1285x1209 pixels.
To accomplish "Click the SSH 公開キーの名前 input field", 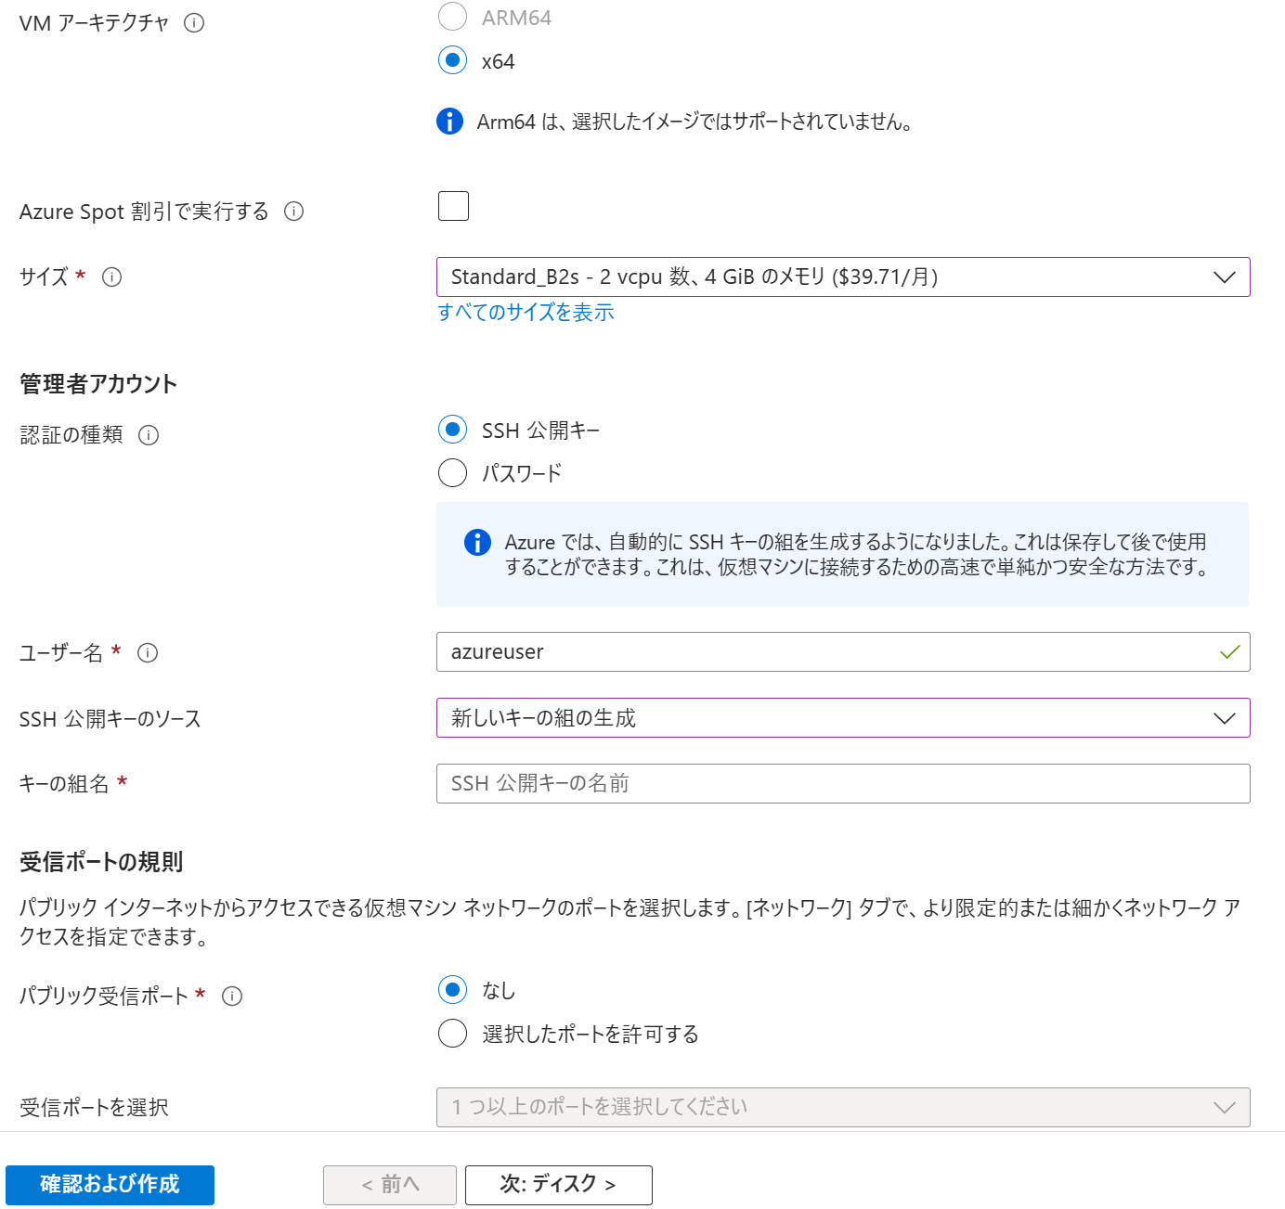I will click(843, 784).
